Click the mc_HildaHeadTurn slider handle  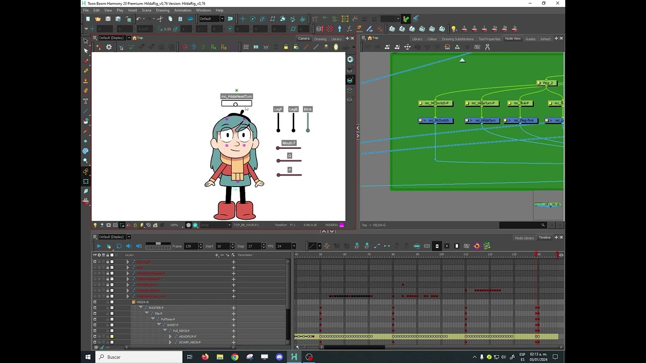(x=235, y=104)
